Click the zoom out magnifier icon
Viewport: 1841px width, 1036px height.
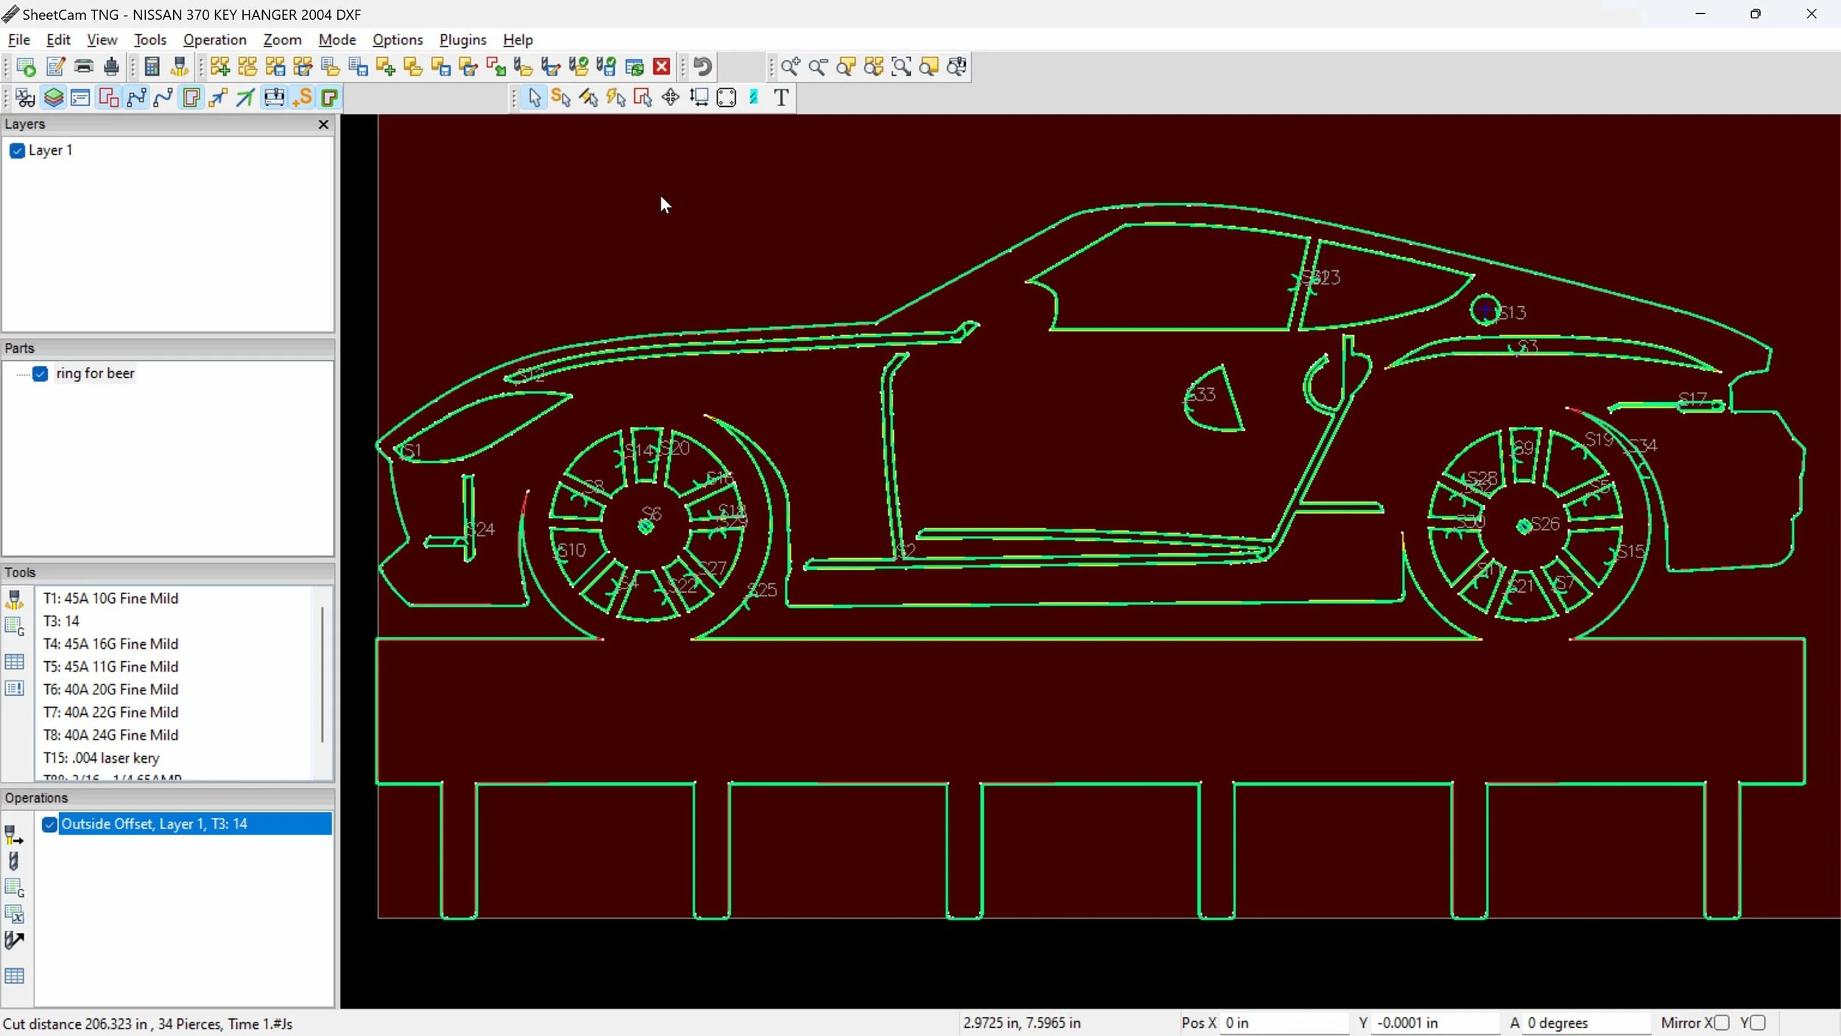point(817,67)
